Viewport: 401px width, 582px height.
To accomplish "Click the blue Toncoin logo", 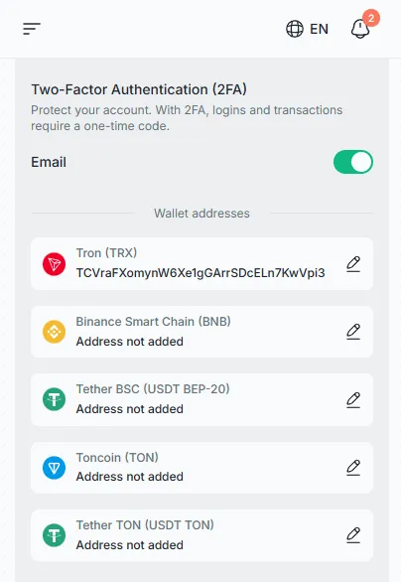I will point(55,468).
